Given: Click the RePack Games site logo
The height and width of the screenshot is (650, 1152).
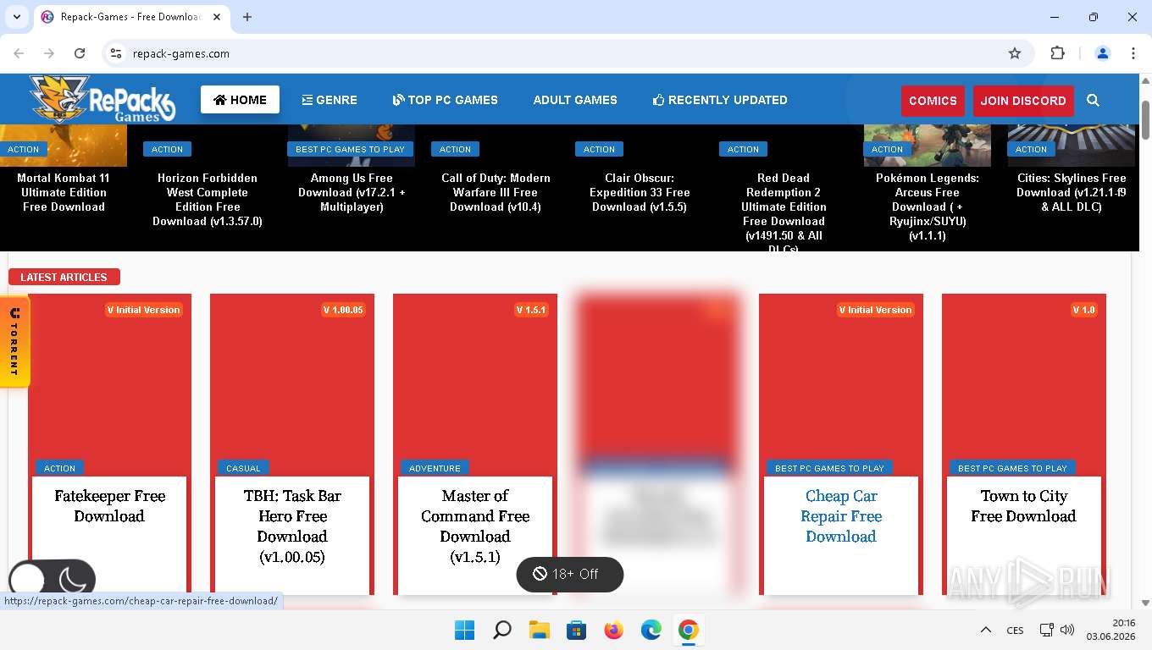Looking at the screenshot, I should click(x=102, y=99).
